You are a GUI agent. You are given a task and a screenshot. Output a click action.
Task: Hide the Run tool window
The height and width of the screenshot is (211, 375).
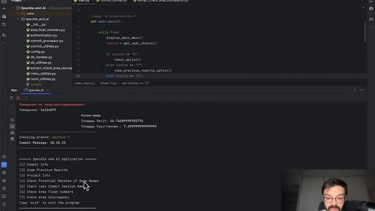pyautogui.click(x=362, y=90)
